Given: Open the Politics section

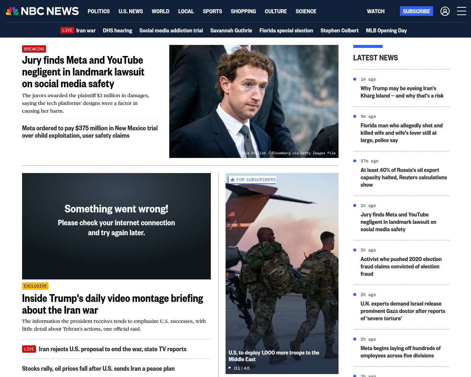Looking at the screenshot, I should [x=99, y=11].
